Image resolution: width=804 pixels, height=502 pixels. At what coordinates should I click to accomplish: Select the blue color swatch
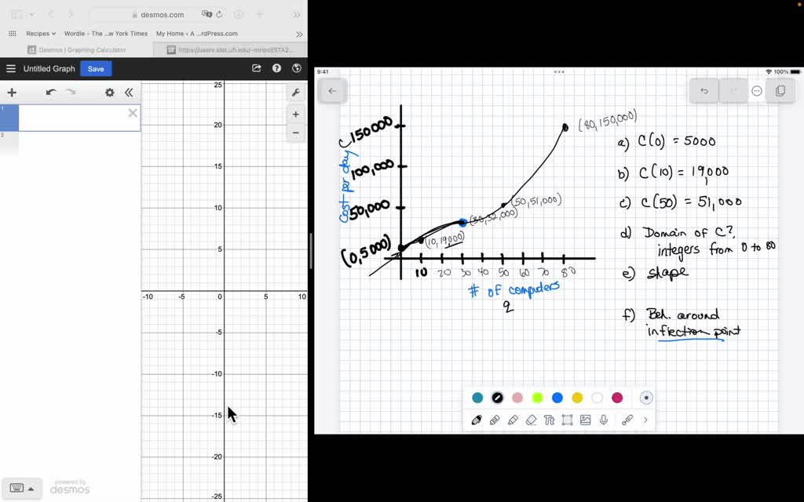pyautogui.click(x=557, y=398)
